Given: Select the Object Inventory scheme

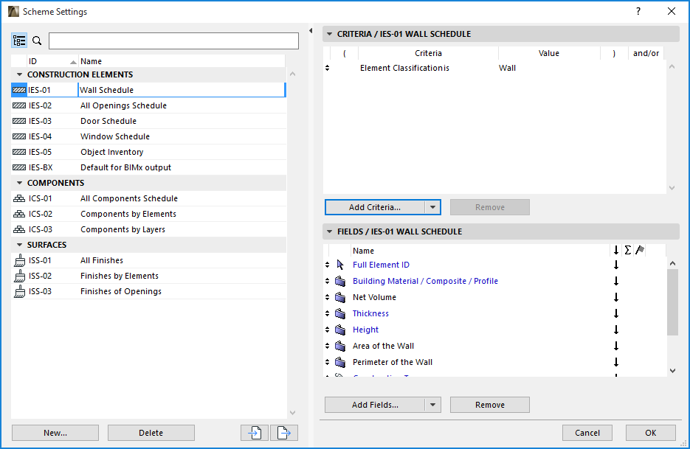Looking at the screenshot, I should 149,152.
